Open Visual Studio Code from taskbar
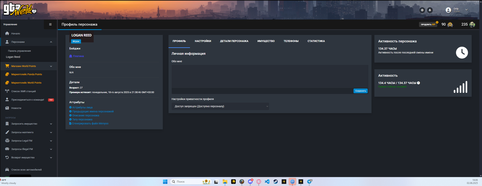The image size is (482, 186). [x=267, y=181]
